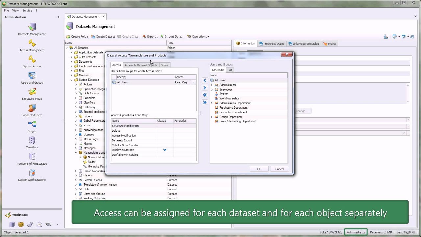The image size is (421, 237).
Task: Open the Service menu
Action: 27,10
